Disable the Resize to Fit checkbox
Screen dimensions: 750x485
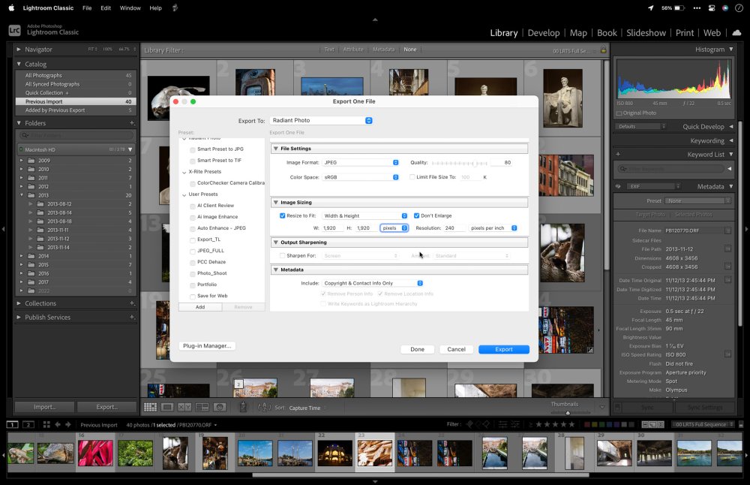point(283,215)
